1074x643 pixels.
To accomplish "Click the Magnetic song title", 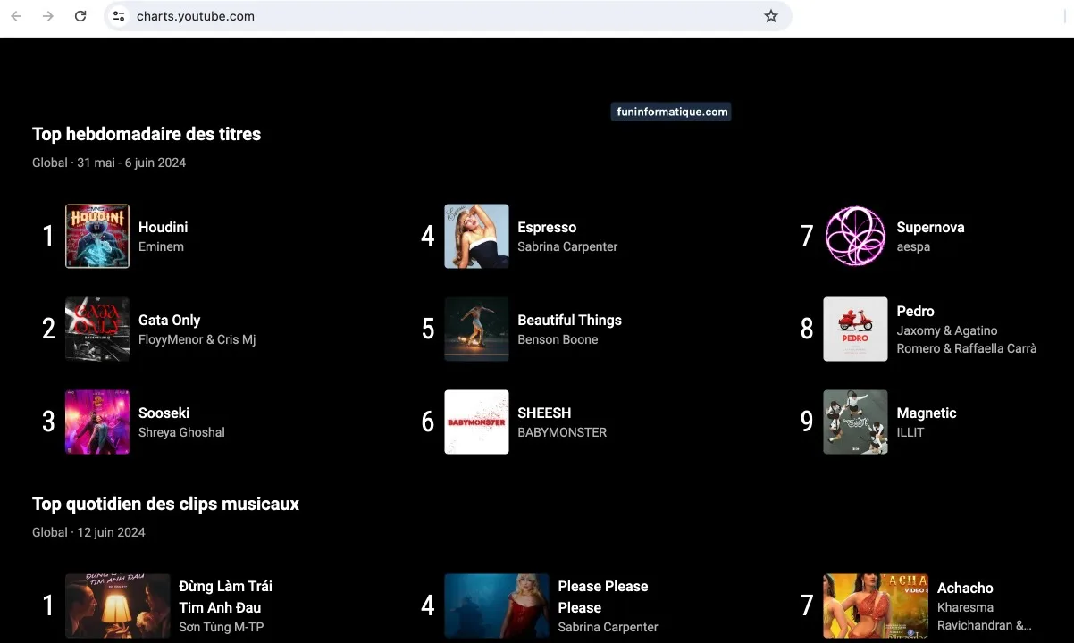I will [x=927, y=413].
